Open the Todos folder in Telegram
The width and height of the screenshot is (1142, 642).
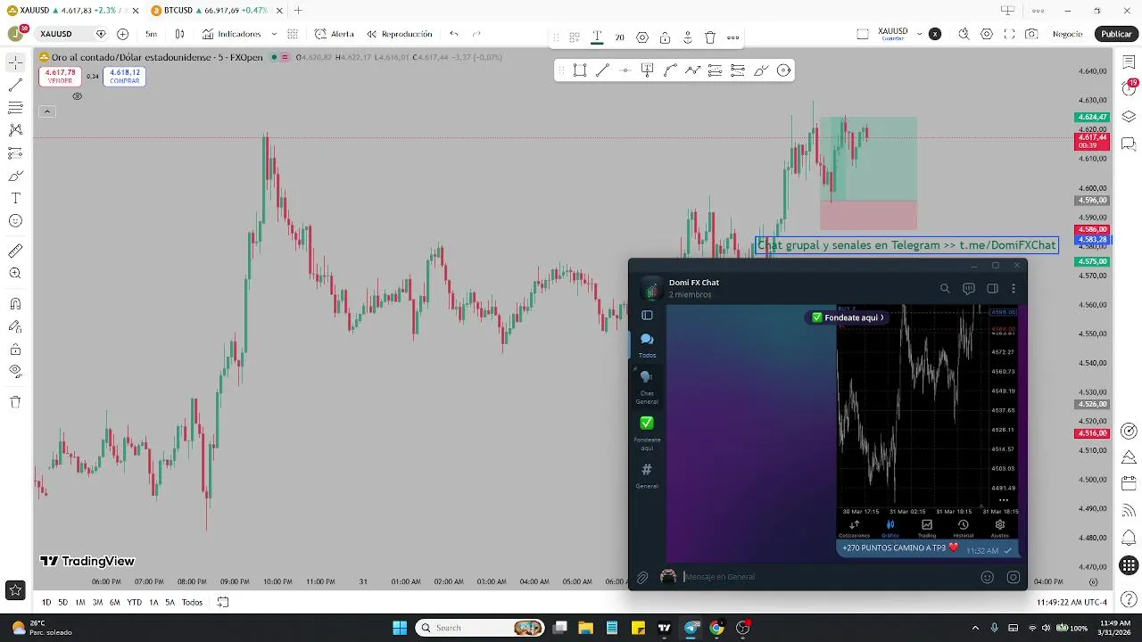pyautogui.click(x=647, y=345)
